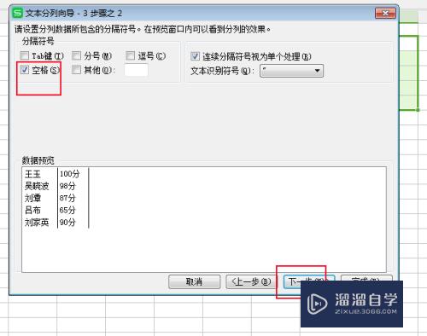Click the 100分 value in preview
427x336 pixels.
(x=70, y=174)
